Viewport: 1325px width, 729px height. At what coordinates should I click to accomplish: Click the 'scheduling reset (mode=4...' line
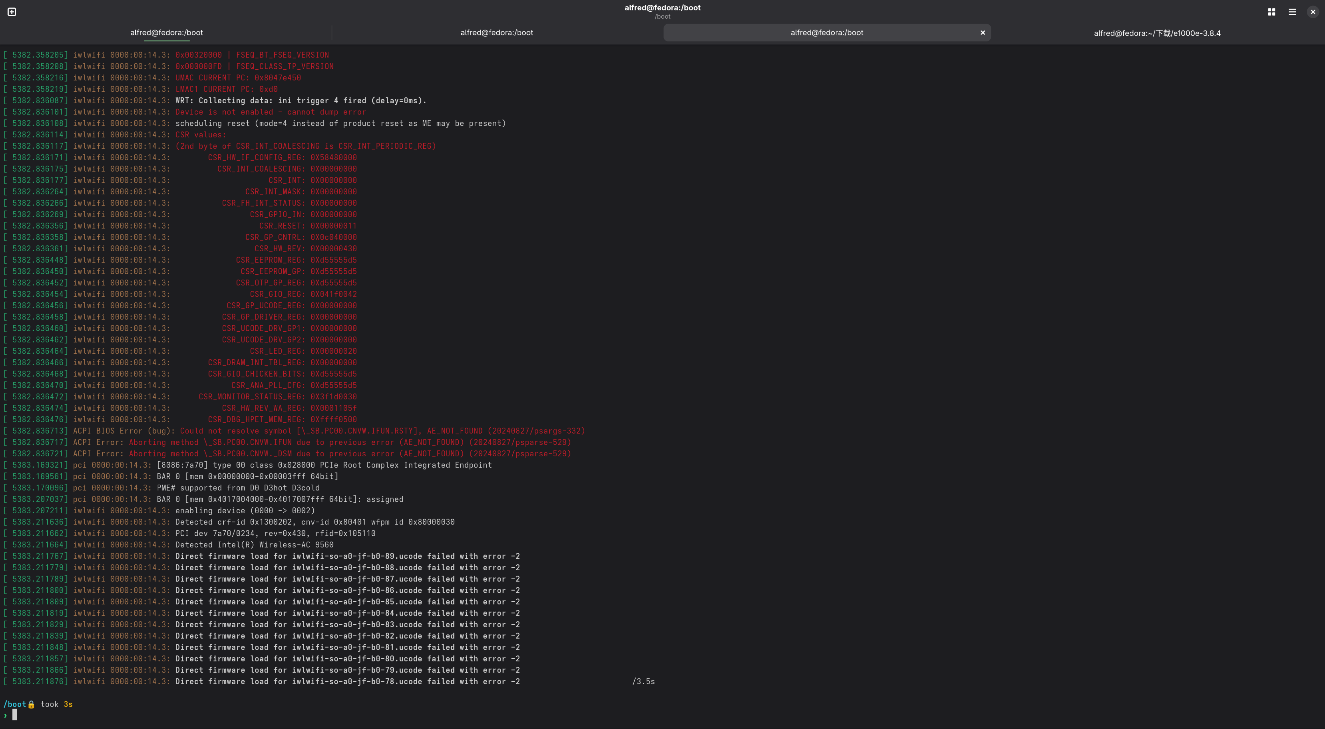pyautogui.click(x=341, y=123)
